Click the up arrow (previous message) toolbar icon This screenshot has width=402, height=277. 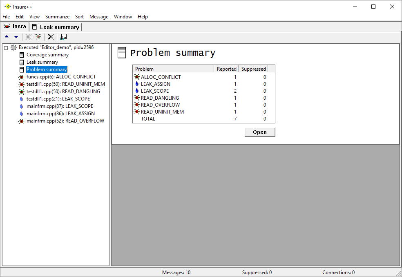[7, 37]
